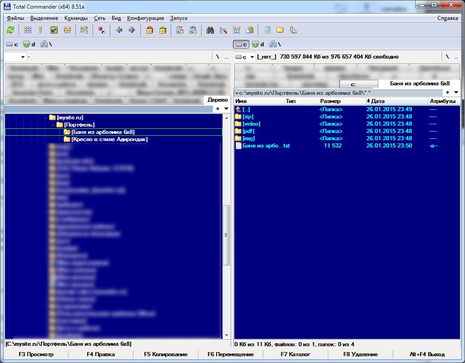The width and height of the screenshot is (465, 363).
Task: Select drive d in the right drive bar
Action: click(x=258, y=44)
